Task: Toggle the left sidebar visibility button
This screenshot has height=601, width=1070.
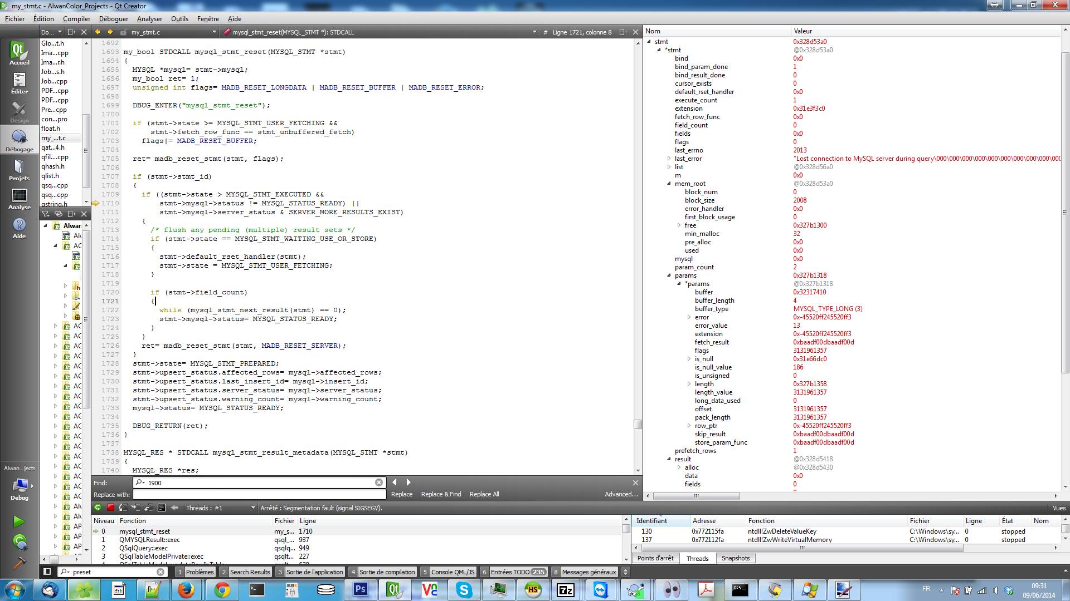Action: click(x=47, y=572)
